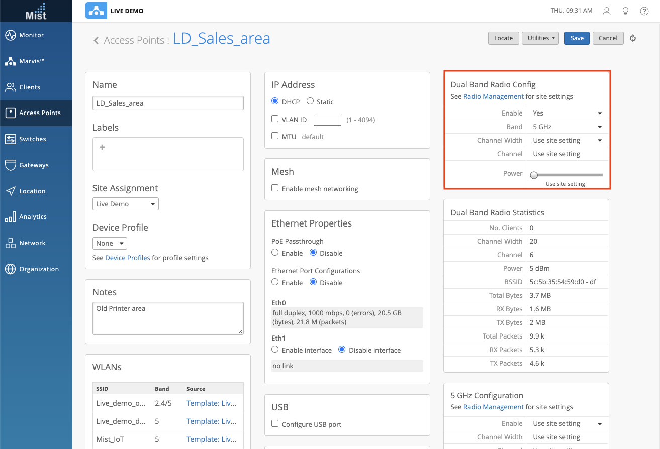660x449 pixels.
Task: Click the back chevron before Access Points
Action: [96, 41]
